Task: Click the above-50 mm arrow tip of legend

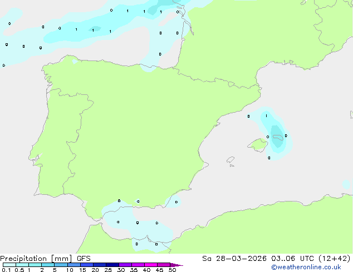Action: 176,265
